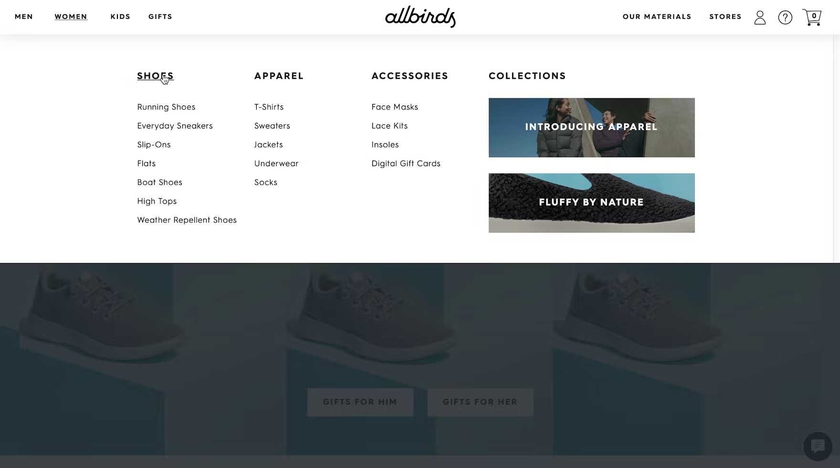The height and width of the screenshot is (468, 840).
Task: Open Digital Gift Cards link
Action: pos(406,163)
